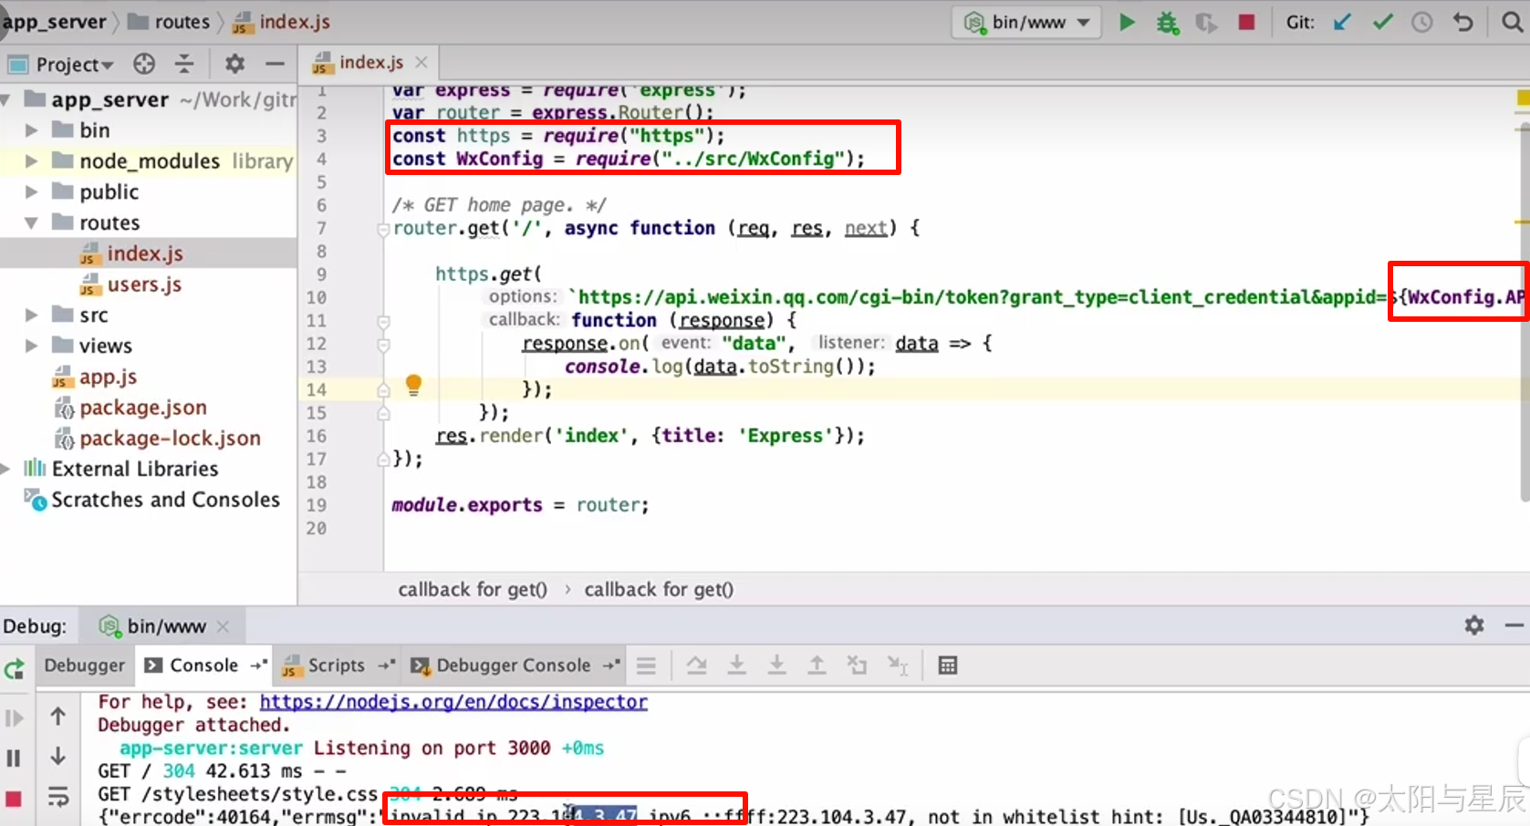This screenshot has width=1530, height=826.
Task: Run to cursor in debug toolbar
Action: pos(898,666)
